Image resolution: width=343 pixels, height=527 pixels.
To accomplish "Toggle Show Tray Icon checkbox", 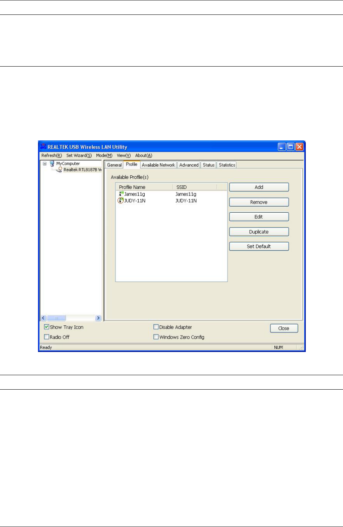I will tap(46, 327).
